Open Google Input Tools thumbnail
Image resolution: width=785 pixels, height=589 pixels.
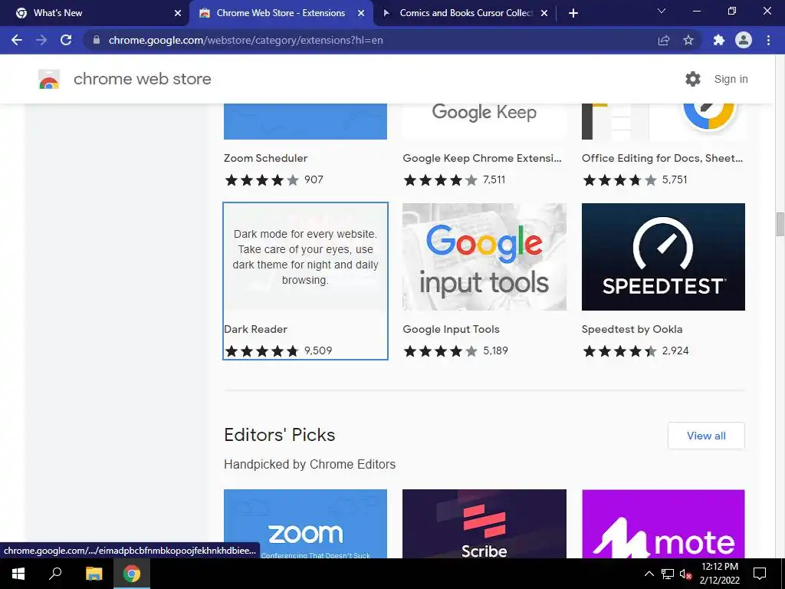click(x=484, y=257)
